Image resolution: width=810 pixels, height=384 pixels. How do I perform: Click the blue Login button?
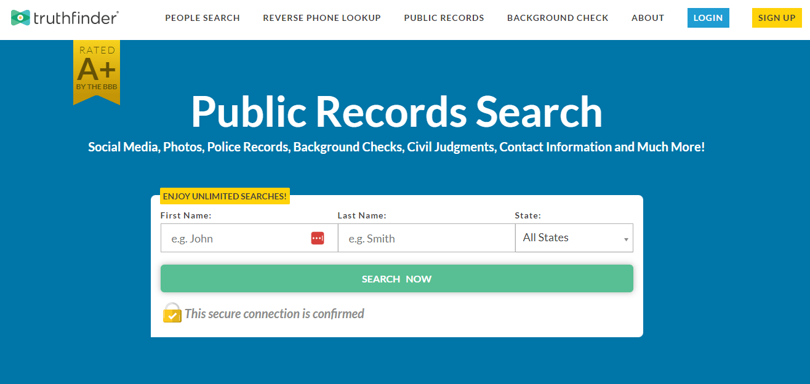pos(708,18)
